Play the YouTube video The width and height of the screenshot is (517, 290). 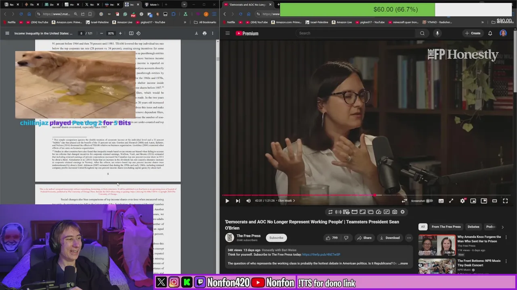click(227, 201)
